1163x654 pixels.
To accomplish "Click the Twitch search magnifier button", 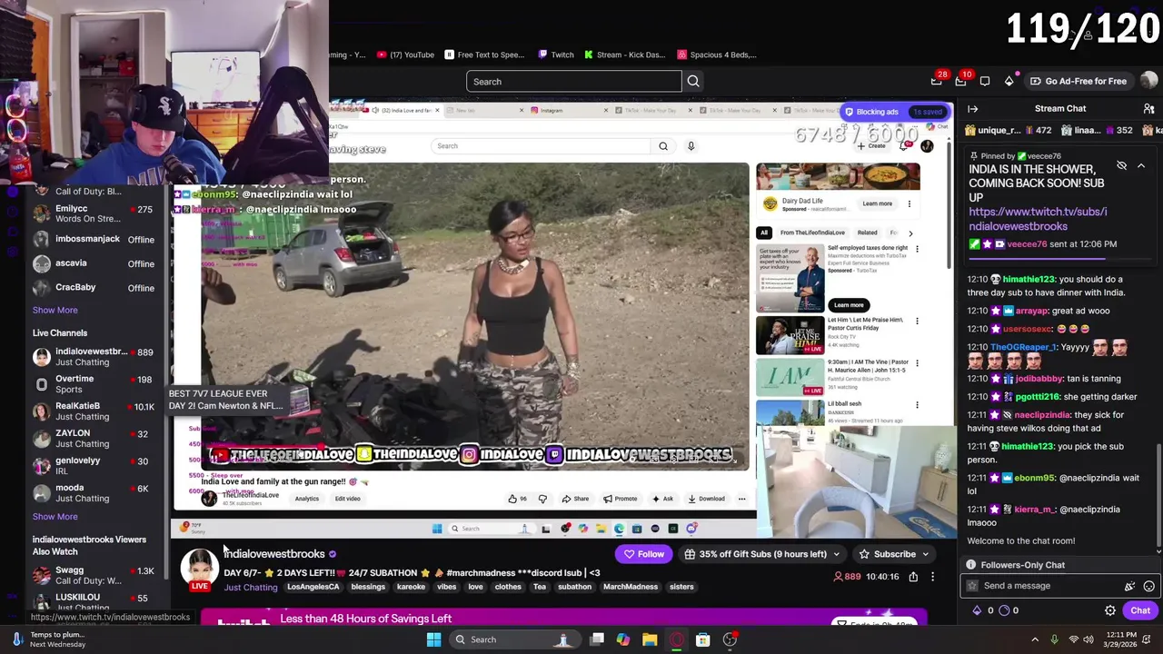I will point(693,82).
